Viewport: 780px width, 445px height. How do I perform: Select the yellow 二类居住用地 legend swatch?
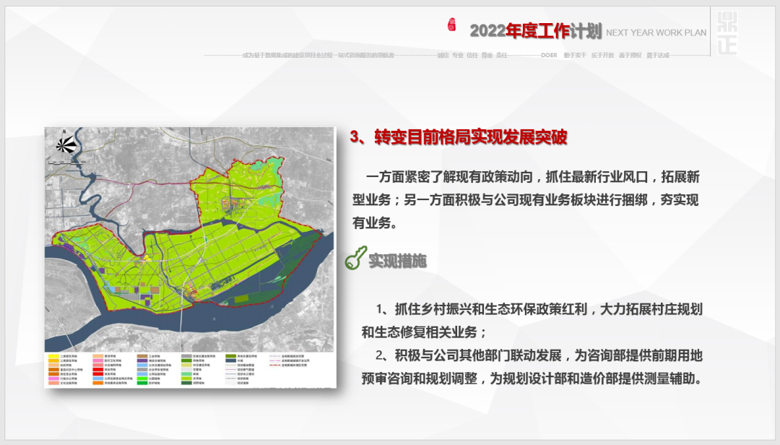click(53, 357)
